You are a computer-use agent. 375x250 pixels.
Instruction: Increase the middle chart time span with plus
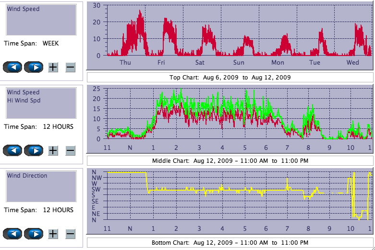53,150
